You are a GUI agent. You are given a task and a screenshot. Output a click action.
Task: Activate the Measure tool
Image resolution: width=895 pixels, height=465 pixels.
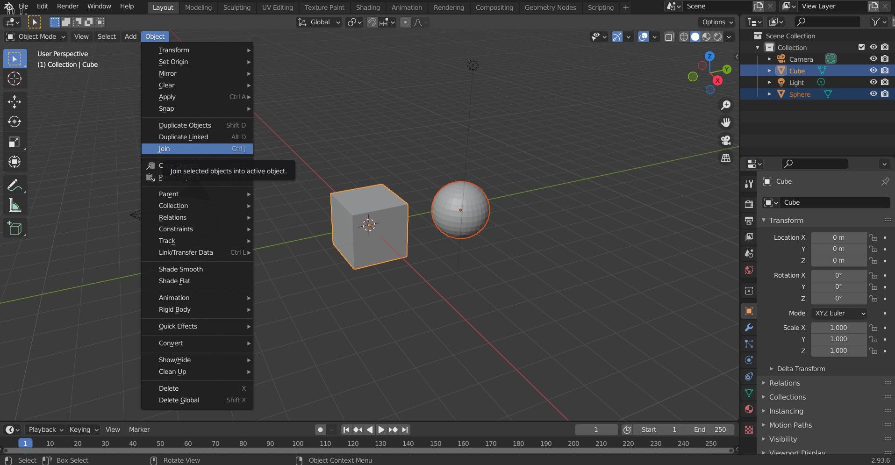[x=14, y=205]
